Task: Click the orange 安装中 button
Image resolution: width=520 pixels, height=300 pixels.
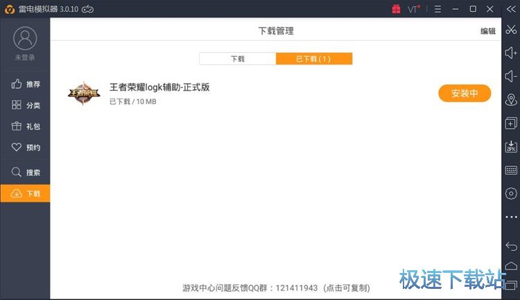Action: click(x=465, y=93)
